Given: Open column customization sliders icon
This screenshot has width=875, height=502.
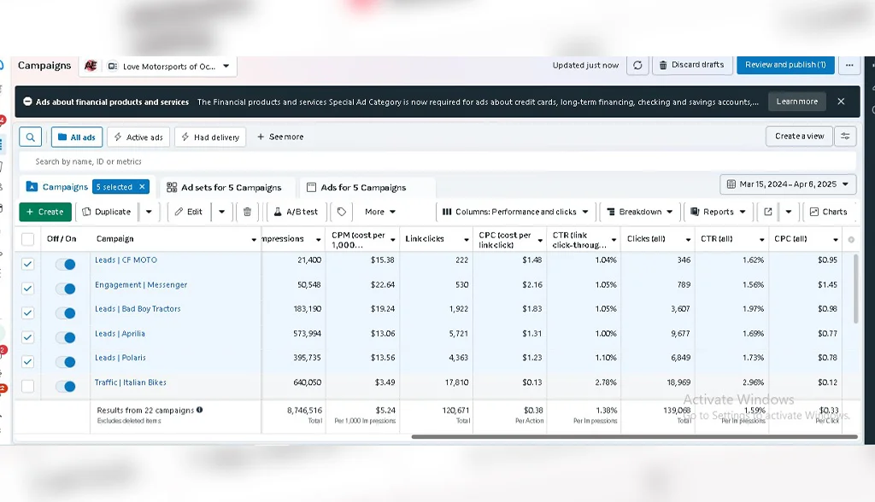Looking at the screenshot, I should (845, 137).
